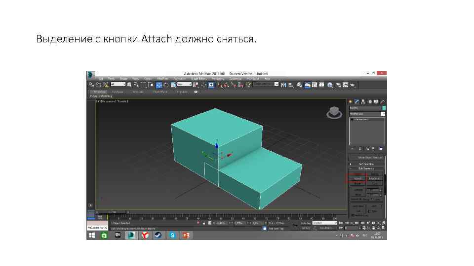Open the viewport label menu at top-left

click(113, 101)
